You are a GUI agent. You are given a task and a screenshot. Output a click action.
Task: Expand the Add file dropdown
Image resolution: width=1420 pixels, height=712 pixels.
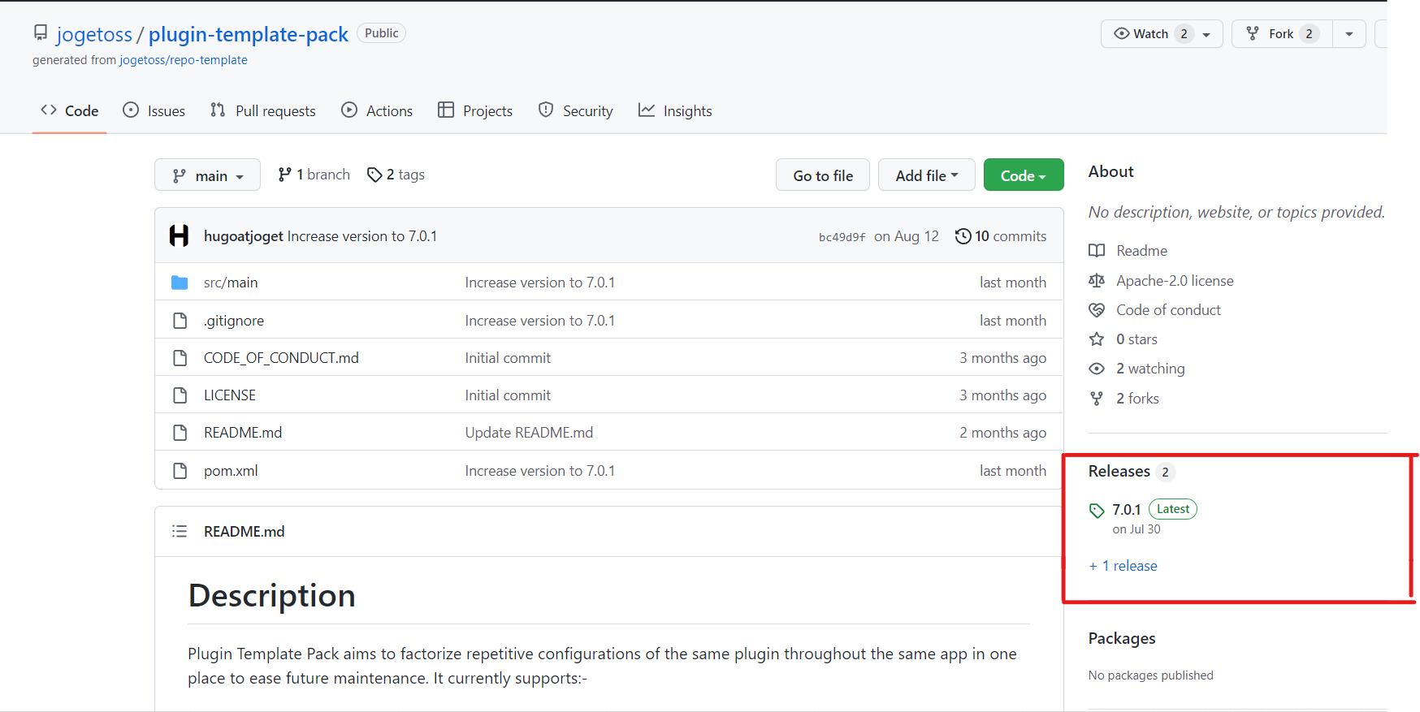[926, 175]
